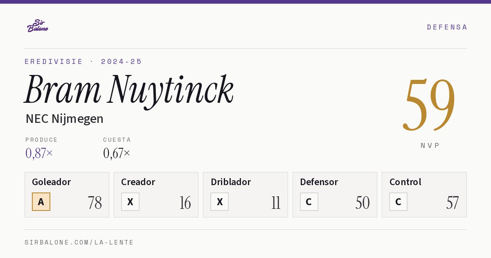Select the Driblador grade X badge
The width and height of the screenshot is (491, 258).
point(220,201)
